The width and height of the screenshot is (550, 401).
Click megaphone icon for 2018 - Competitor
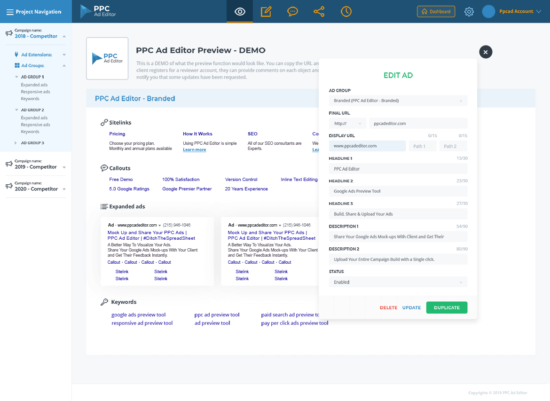[9, 33]
